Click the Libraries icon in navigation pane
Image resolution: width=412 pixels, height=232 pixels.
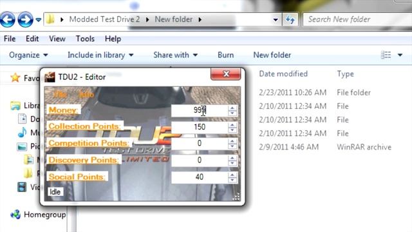pos(15,106)
